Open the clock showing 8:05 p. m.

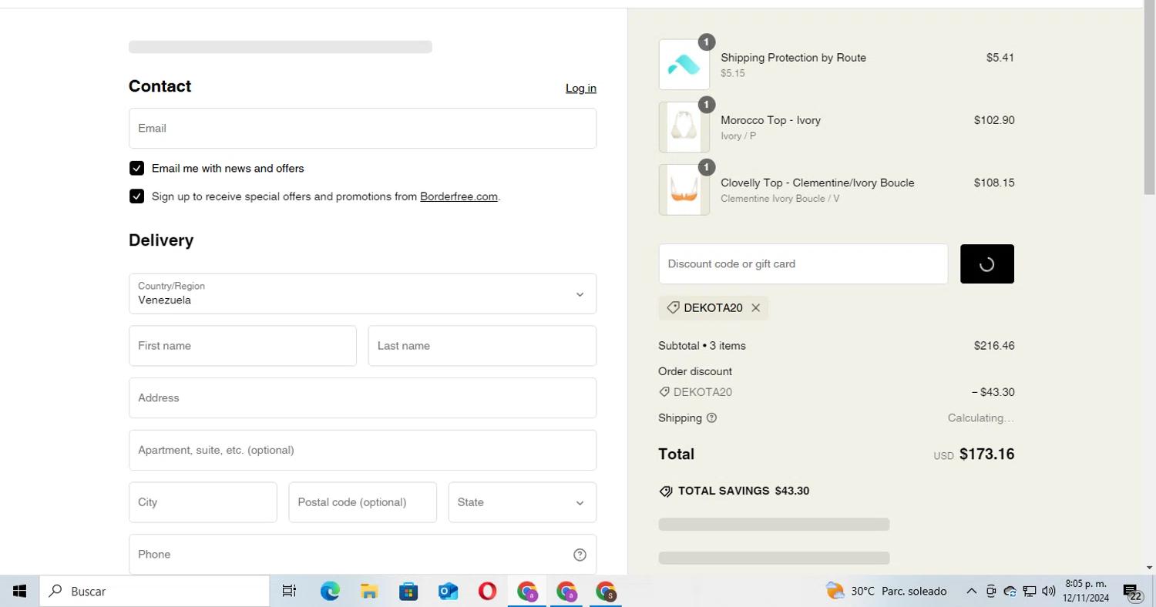(x=1085, y=592)
